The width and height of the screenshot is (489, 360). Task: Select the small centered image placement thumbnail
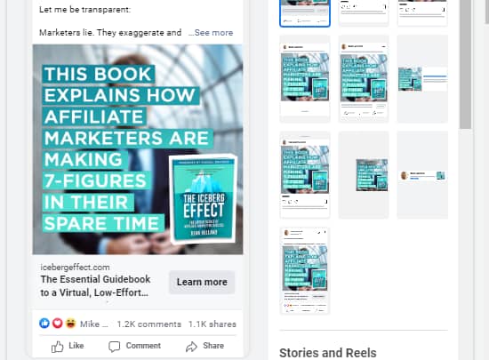(364, 175)
